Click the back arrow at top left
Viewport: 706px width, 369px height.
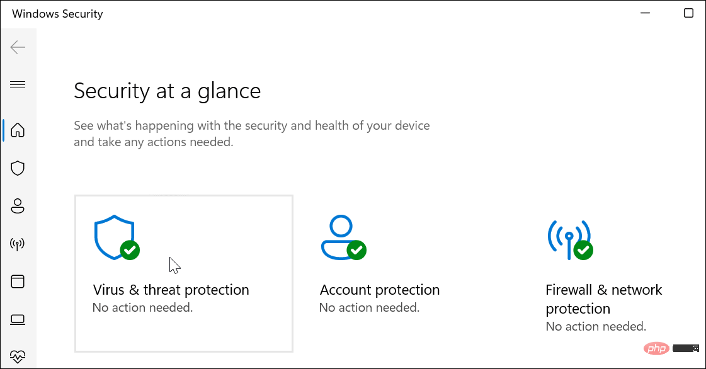18,47
